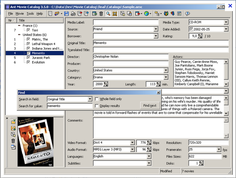Click the get information from files icon
The height and width of the screenshot is (178, 236).
pyautogui.click(x=138, y=14)
